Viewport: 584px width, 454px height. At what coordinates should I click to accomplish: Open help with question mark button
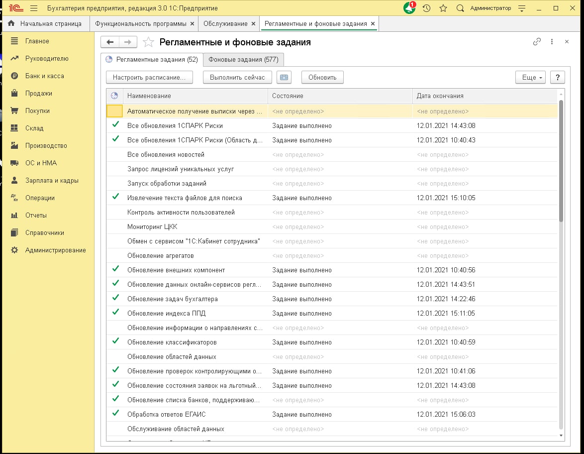pos(558,77)
